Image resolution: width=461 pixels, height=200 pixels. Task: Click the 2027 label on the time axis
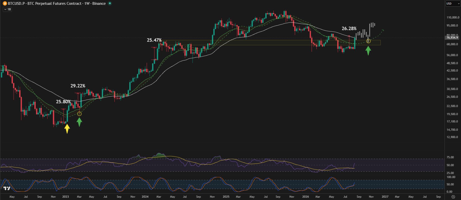385,197
